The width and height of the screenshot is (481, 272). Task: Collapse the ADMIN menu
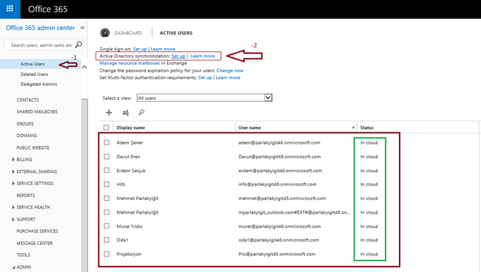(14, 267)
